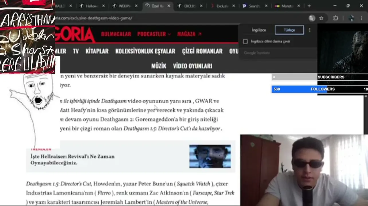Open the Chrome three-dot menu
Image resolution: width=368 pixels, height=206 pixels.
361,18
